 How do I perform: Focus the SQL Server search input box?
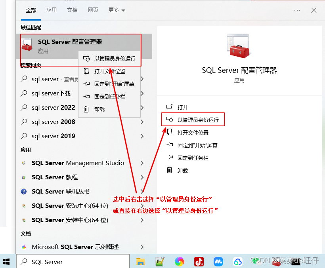pos(73,262)
